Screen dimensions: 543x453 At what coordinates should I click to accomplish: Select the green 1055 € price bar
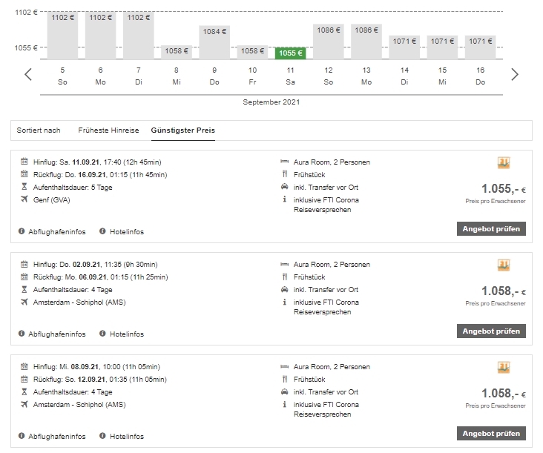pyautogui.click(x=291, y=53)
